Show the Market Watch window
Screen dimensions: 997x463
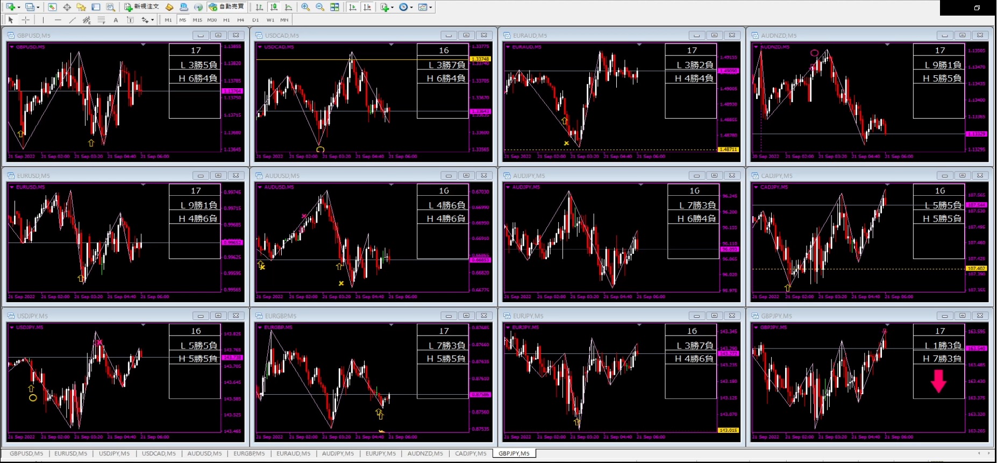(52, 7)
